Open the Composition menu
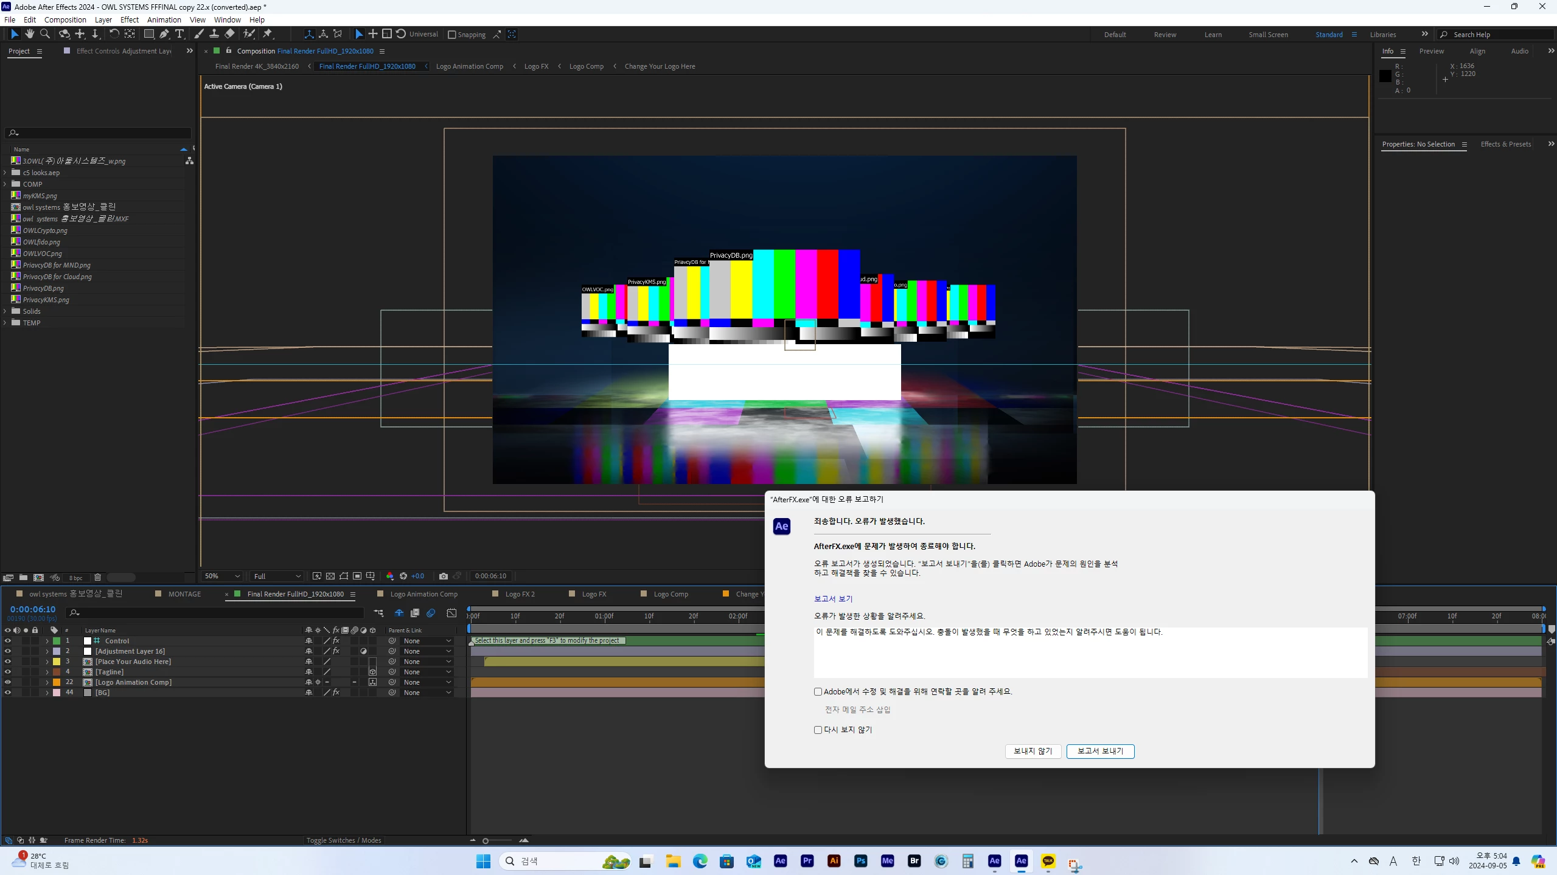Image resolution: width=1557 pixels, height=875 pixels. click(x=65, y=19)
